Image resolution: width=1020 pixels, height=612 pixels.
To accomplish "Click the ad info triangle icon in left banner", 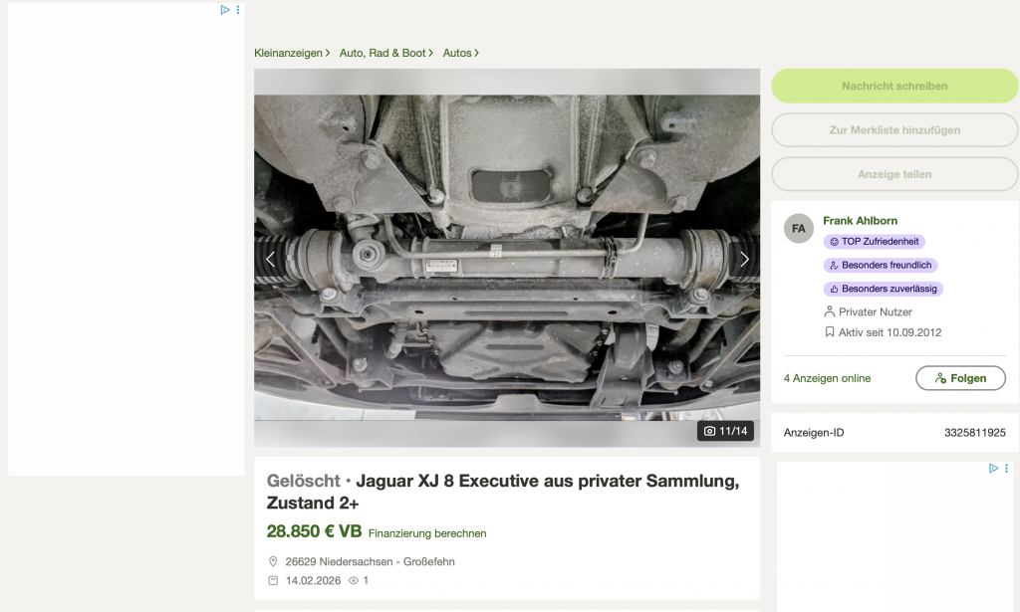I will [x=225, y=10].
